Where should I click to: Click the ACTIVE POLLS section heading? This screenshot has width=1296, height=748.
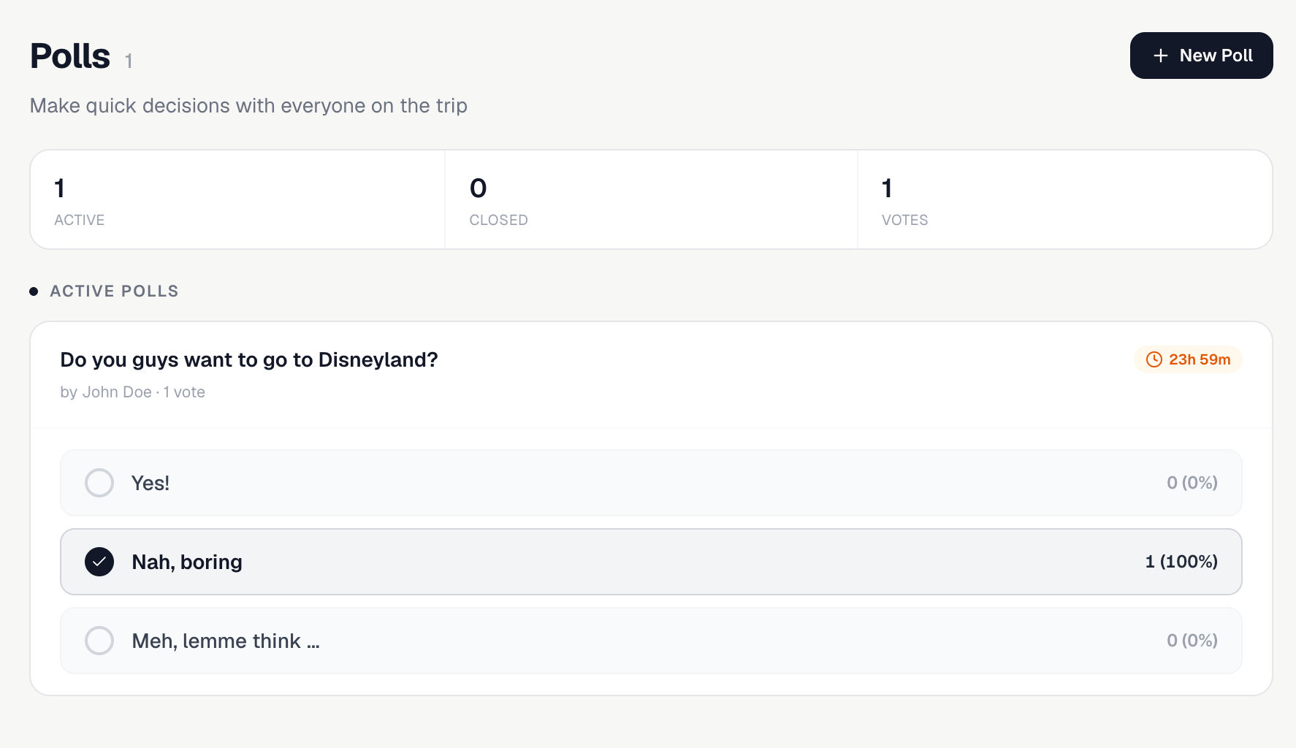click(x=114, y=291)
